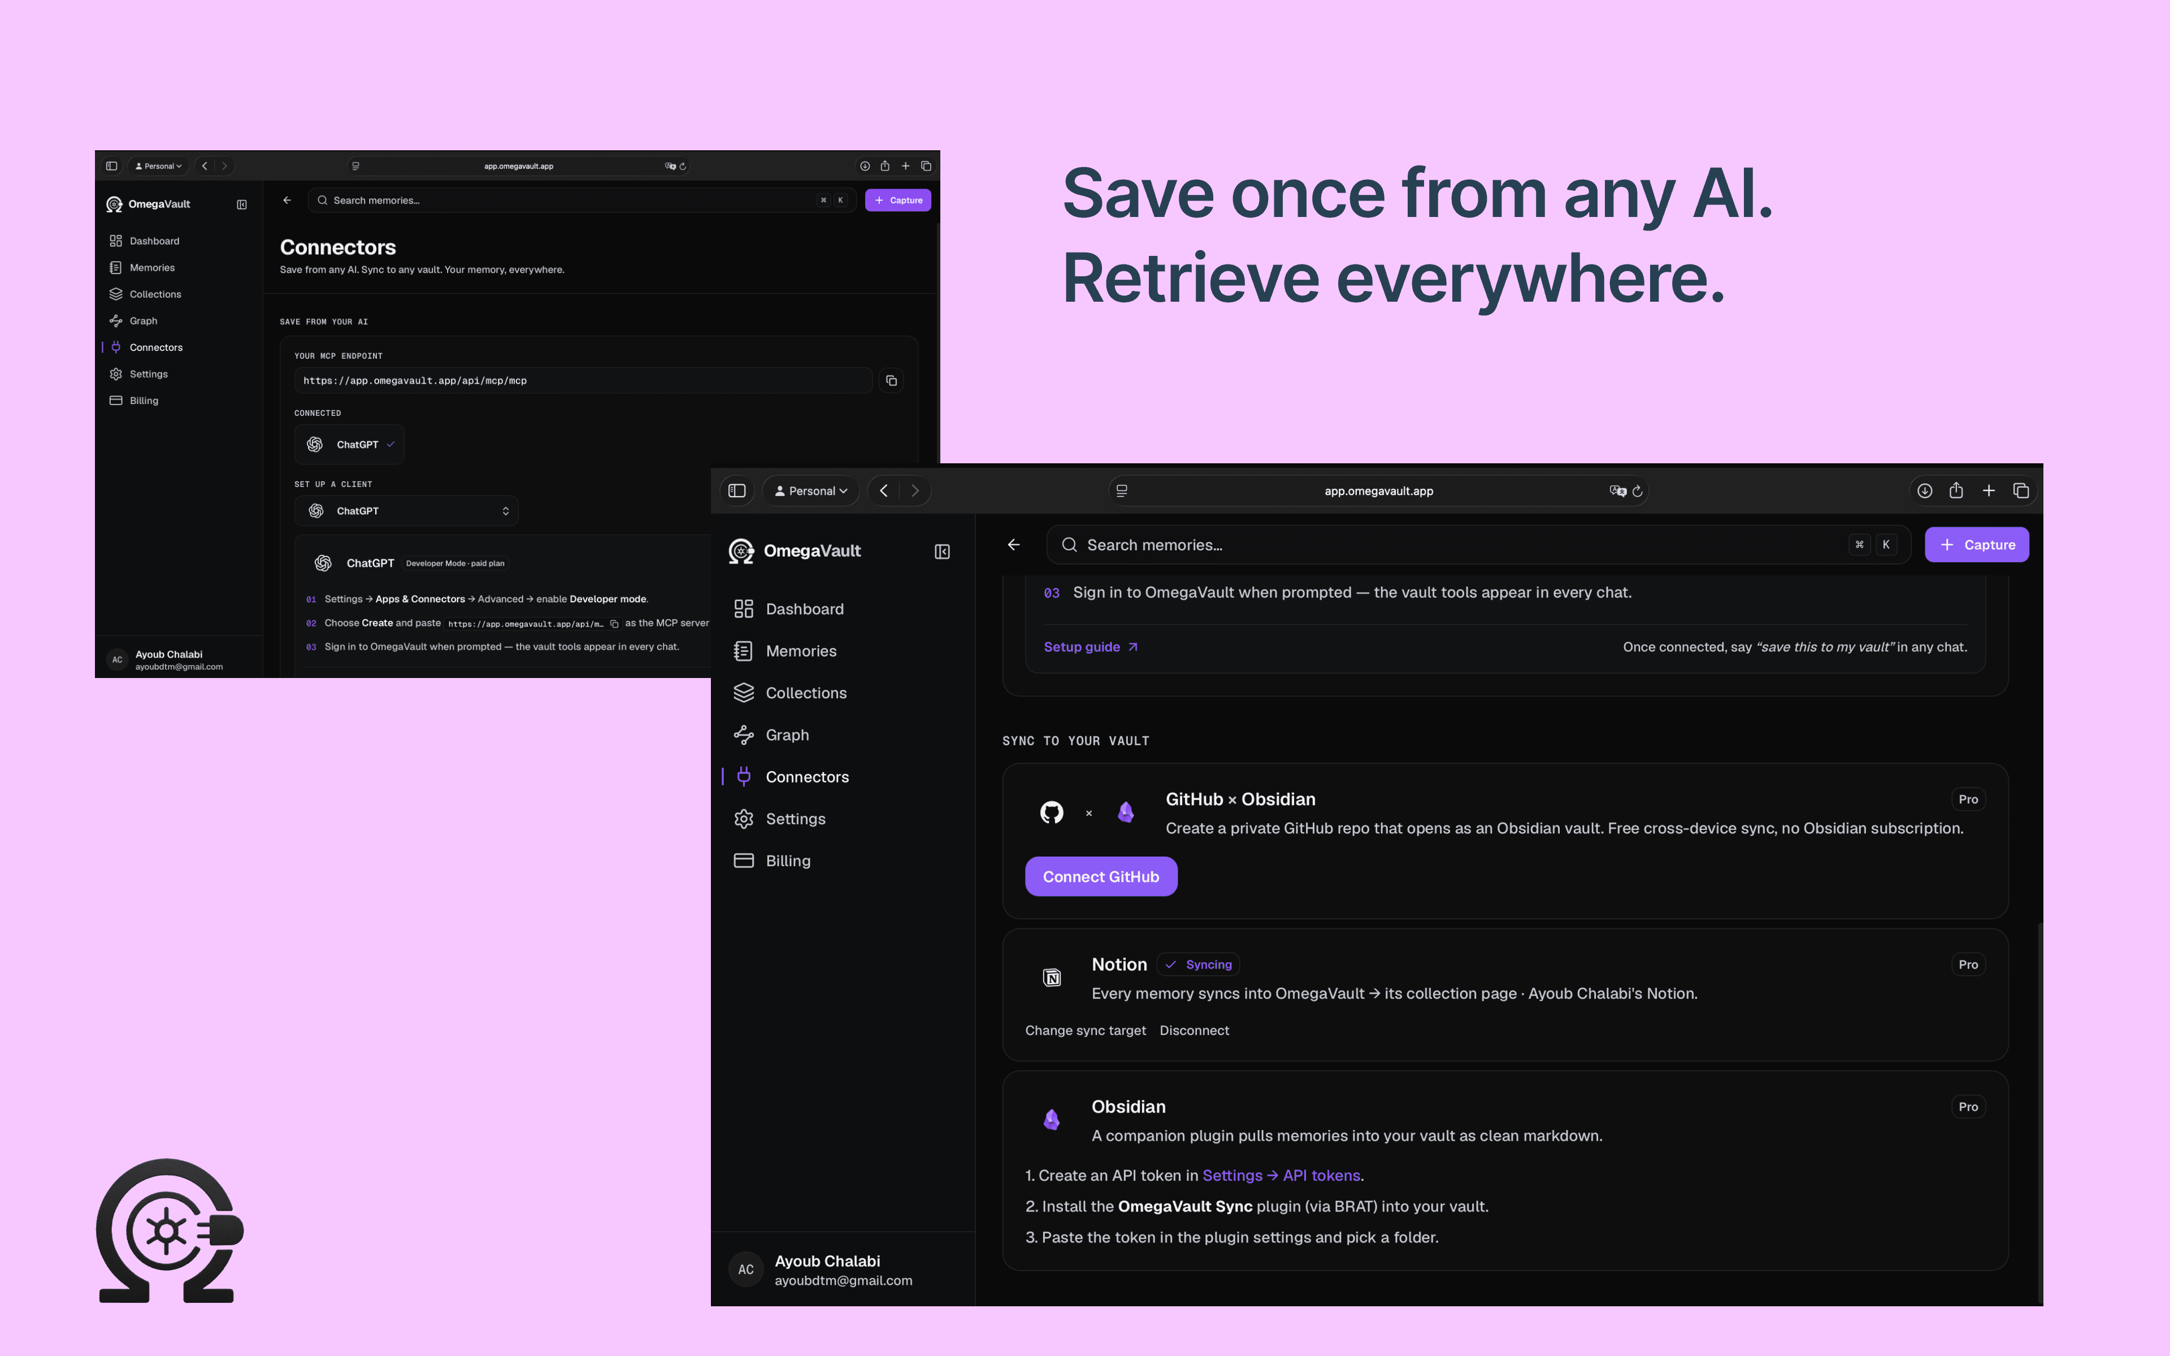The image size is (2170, 1356).
Task: Open downloads icon in front window toolbar
Action: click(x=1924, y=490)
